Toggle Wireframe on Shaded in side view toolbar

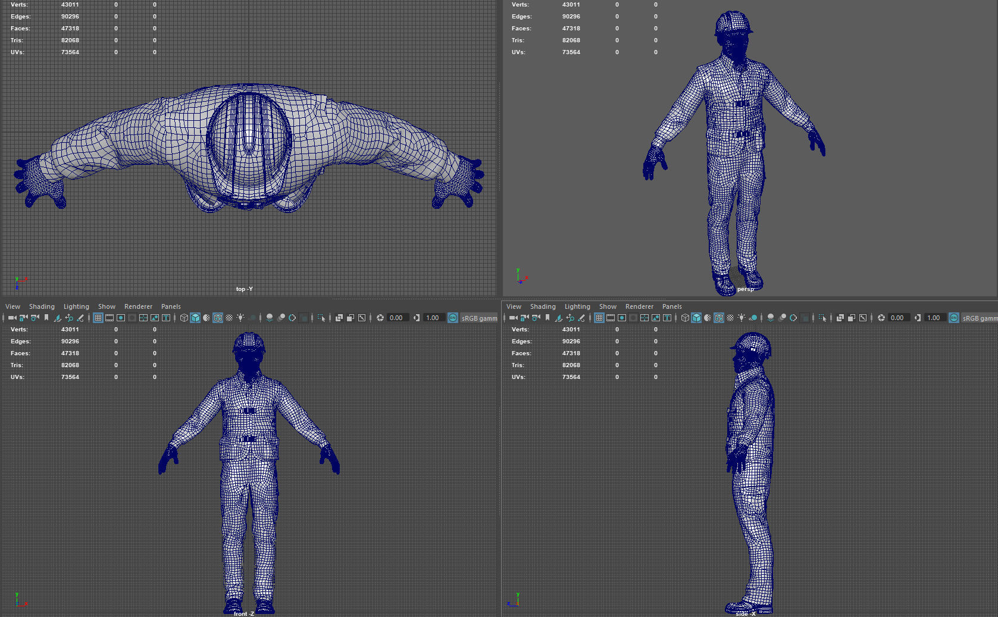pyautogui.click(x=719, y=318)
